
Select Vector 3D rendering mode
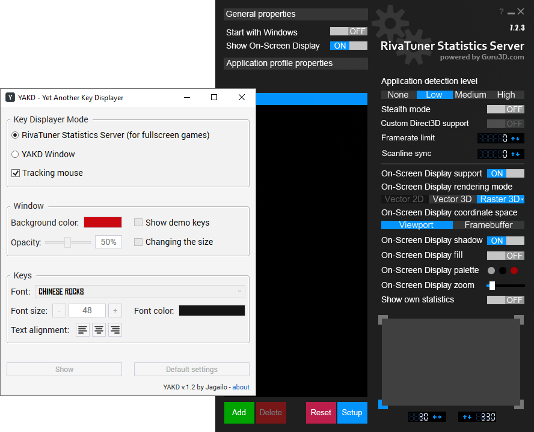(452, 199)
